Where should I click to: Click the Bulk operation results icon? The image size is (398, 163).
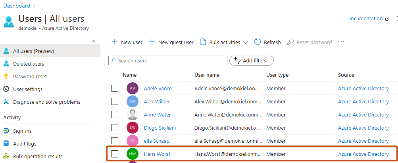pos(6,156)
